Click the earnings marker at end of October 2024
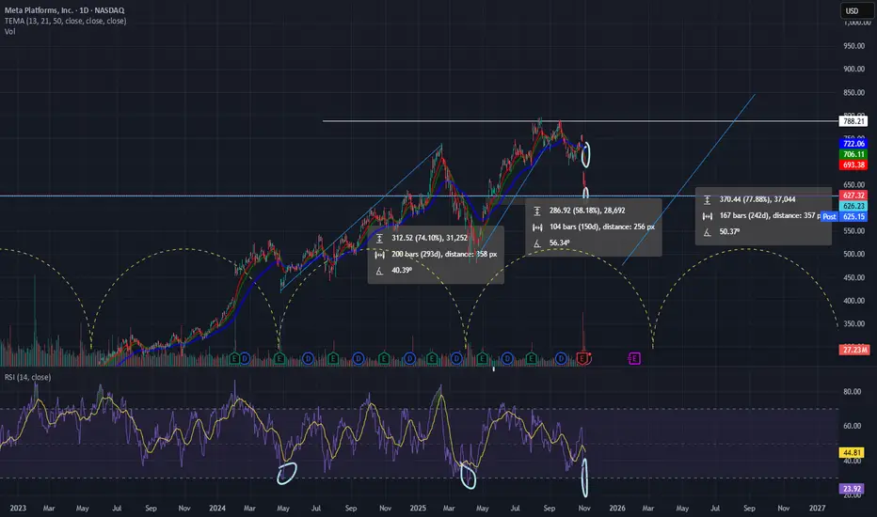This screenshot has width=877, height=517. point(384,358)
